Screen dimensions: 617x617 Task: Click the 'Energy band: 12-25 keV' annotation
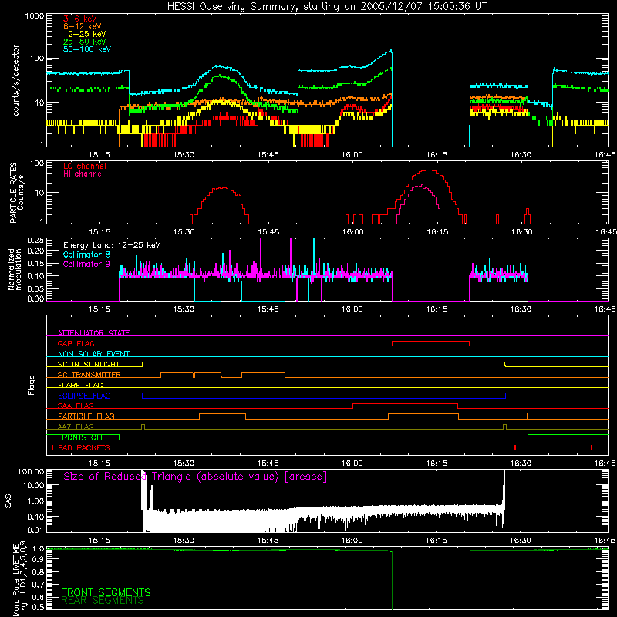(112, 245)
